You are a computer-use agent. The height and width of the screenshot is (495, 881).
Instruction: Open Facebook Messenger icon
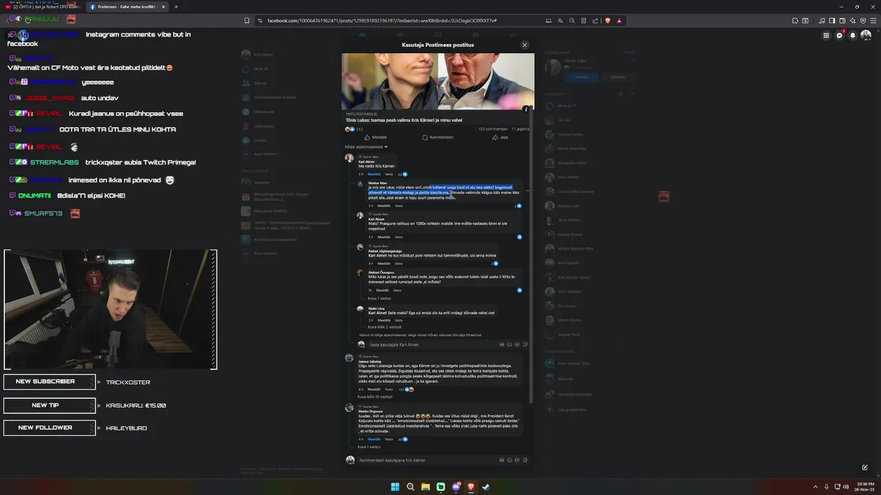coord(839,36)
